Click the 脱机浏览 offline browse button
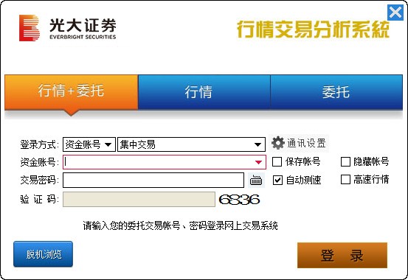This screenshot has height=280, width=408. [44, 254]
